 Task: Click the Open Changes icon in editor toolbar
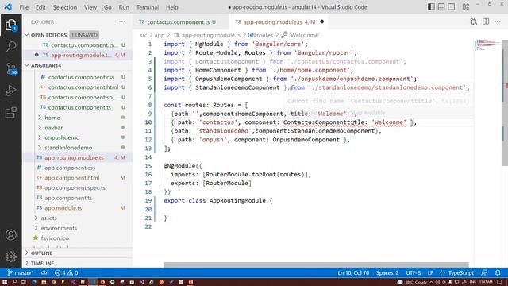pos(474,21)
